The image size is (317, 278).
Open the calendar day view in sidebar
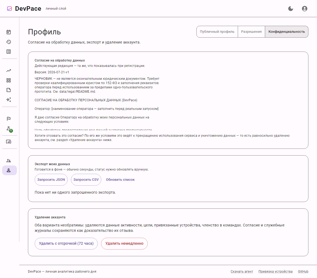pyautogui.click(x=9, y=32)
